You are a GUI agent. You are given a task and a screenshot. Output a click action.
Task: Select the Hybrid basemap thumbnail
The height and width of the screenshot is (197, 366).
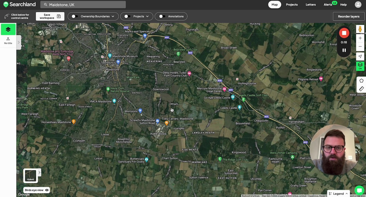(x=30, y=176)
